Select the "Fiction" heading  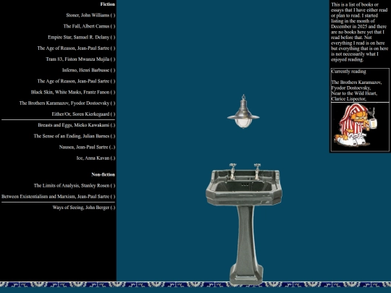[107, 4]
